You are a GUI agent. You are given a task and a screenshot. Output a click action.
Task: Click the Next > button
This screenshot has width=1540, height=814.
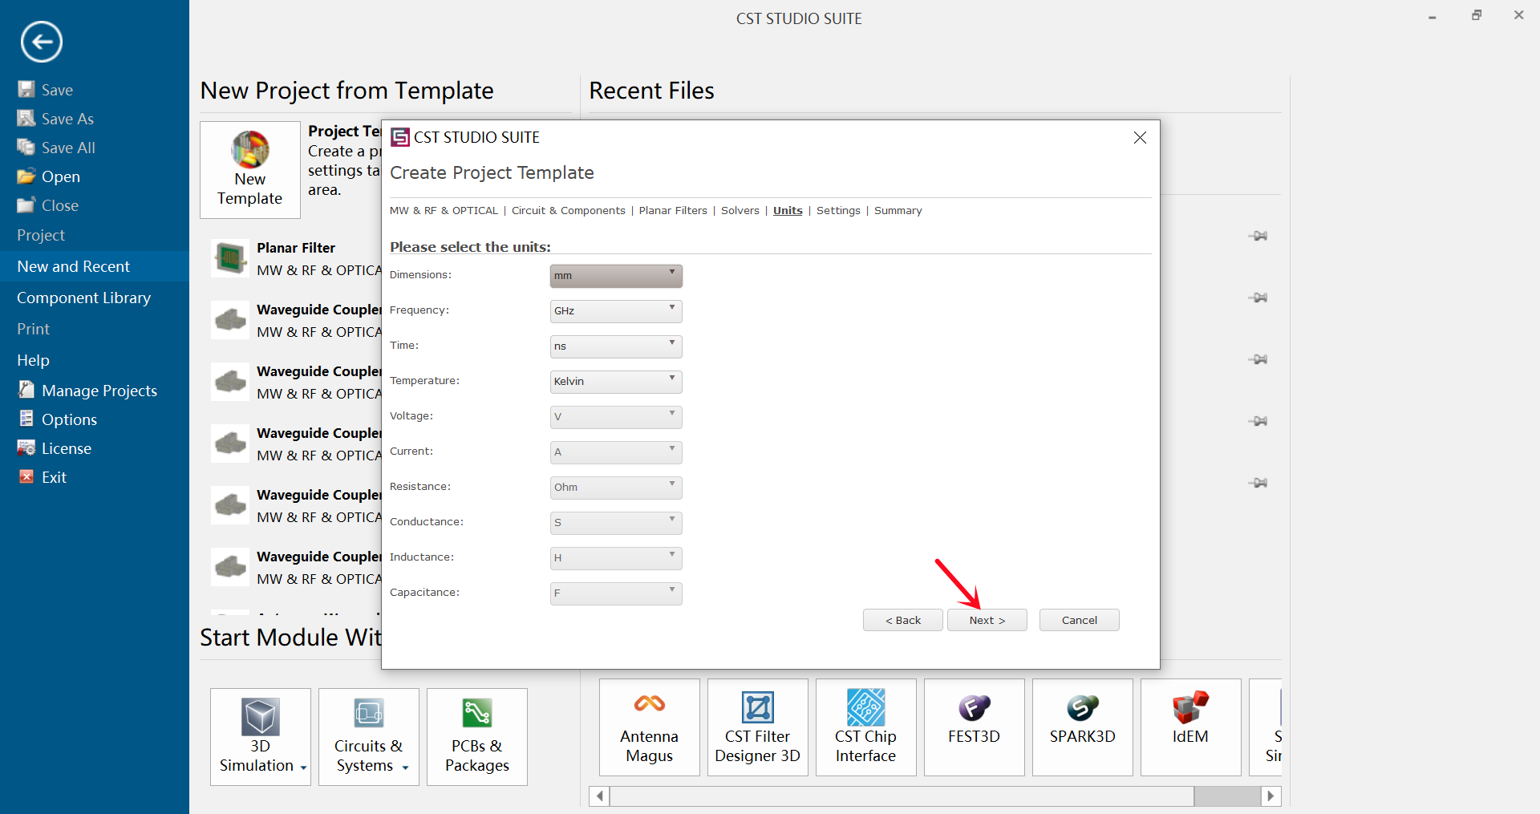(987, 620)
